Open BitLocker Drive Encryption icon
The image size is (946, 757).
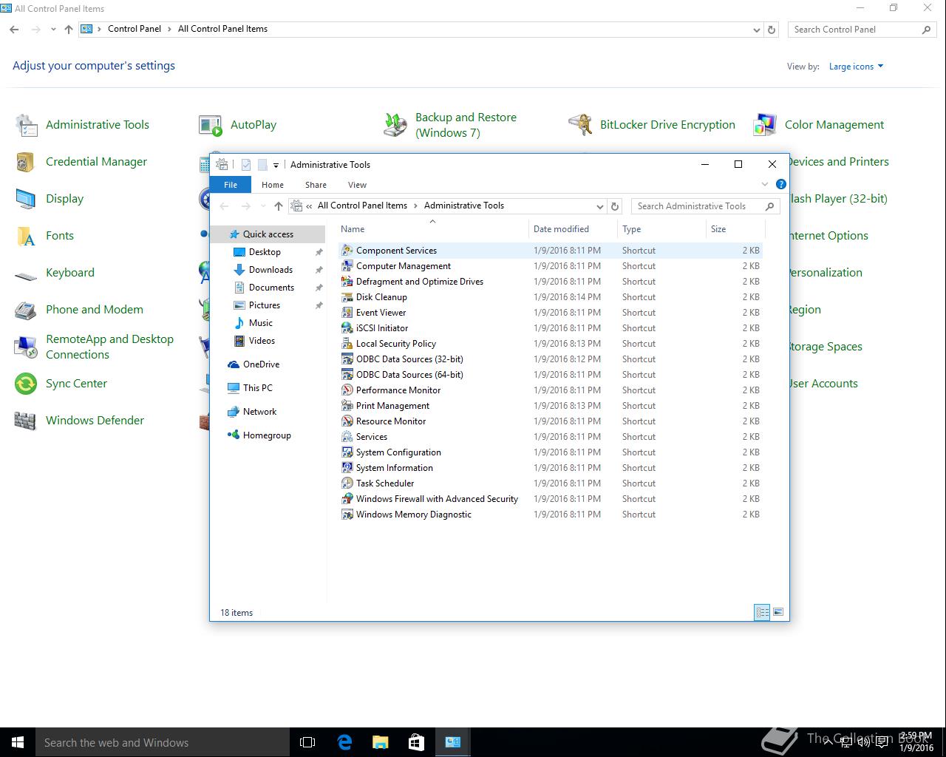(x=580, y=125)
